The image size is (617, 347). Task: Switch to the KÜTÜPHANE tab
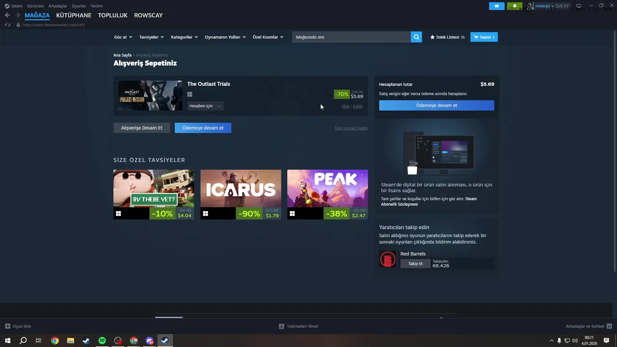[x=74, y=15]
